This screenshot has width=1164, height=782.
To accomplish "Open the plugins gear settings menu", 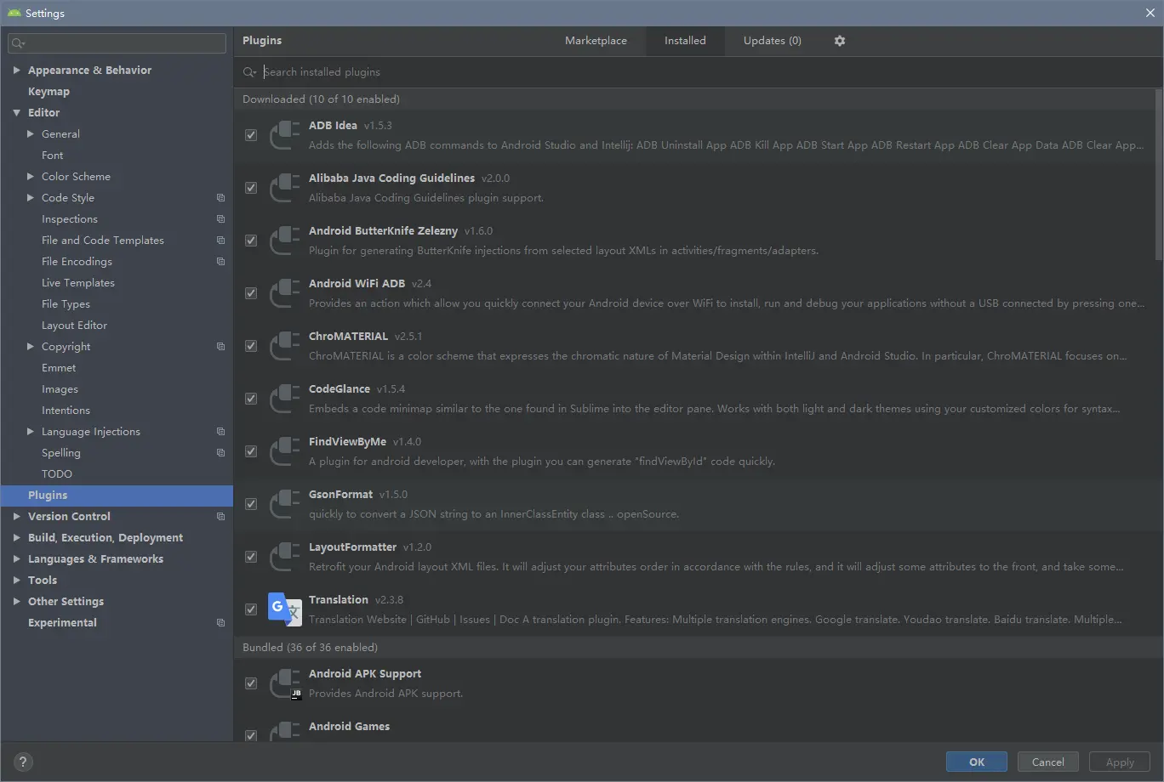I will 840,41.
